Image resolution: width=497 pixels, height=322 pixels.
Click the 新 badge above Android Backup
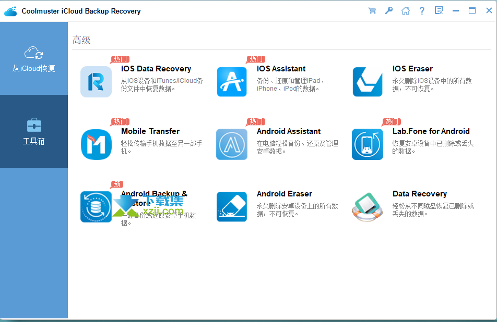[x=117, y=184]
